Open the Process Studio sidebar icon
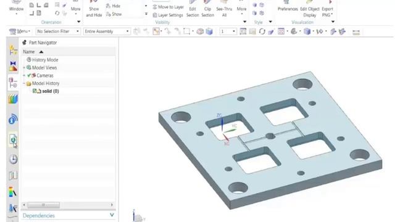This screenshot has height=222, width=395. click(13, 175)
